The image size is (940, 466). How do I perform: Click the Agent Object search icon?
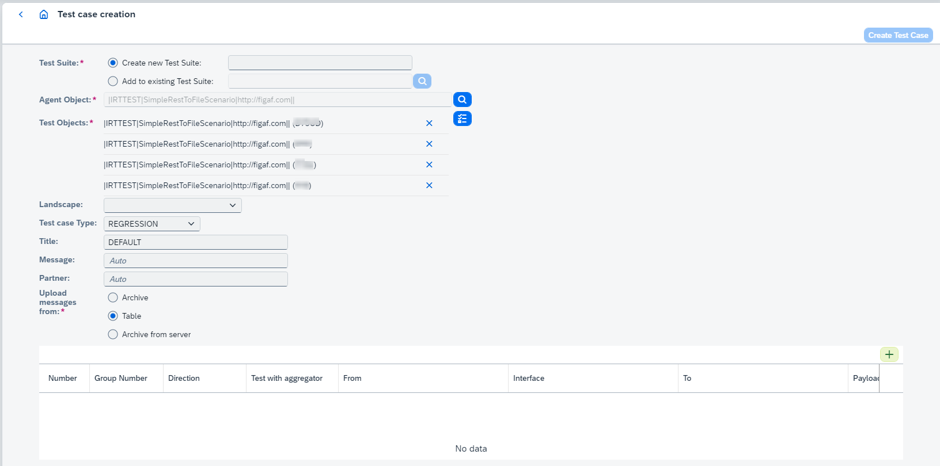coord(463,100)
